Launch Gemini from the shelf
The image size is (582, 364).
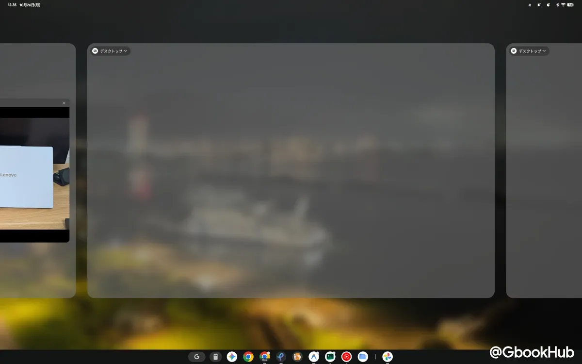tap(232, 357)
